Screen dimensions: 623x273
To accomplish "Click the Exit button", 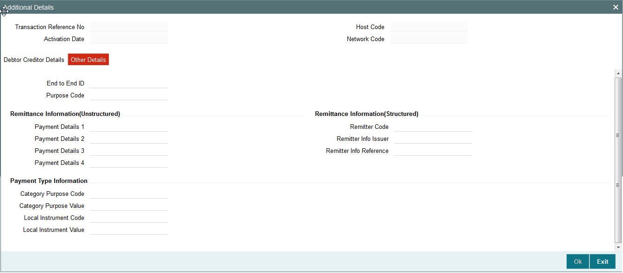I will (603, 261).
